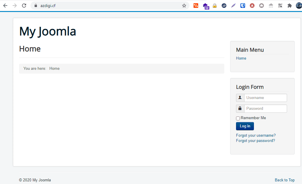
Task: Select Home in the Main Menu
Action: [x=241, y=58]
